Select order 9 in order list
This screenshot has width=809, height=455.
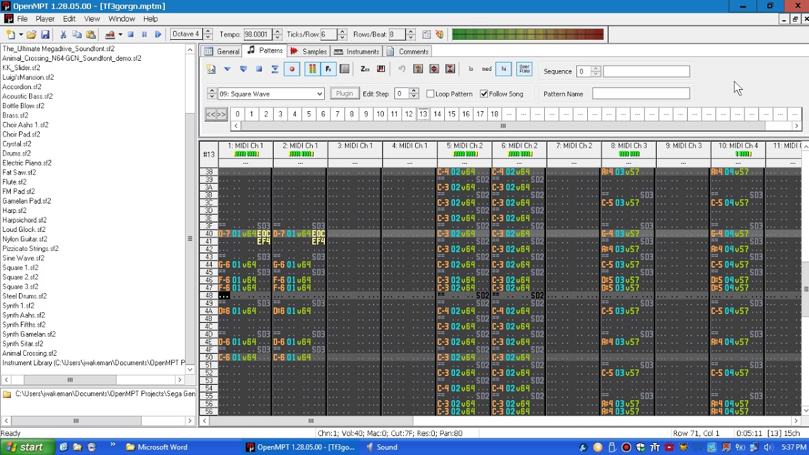[366, 114]
